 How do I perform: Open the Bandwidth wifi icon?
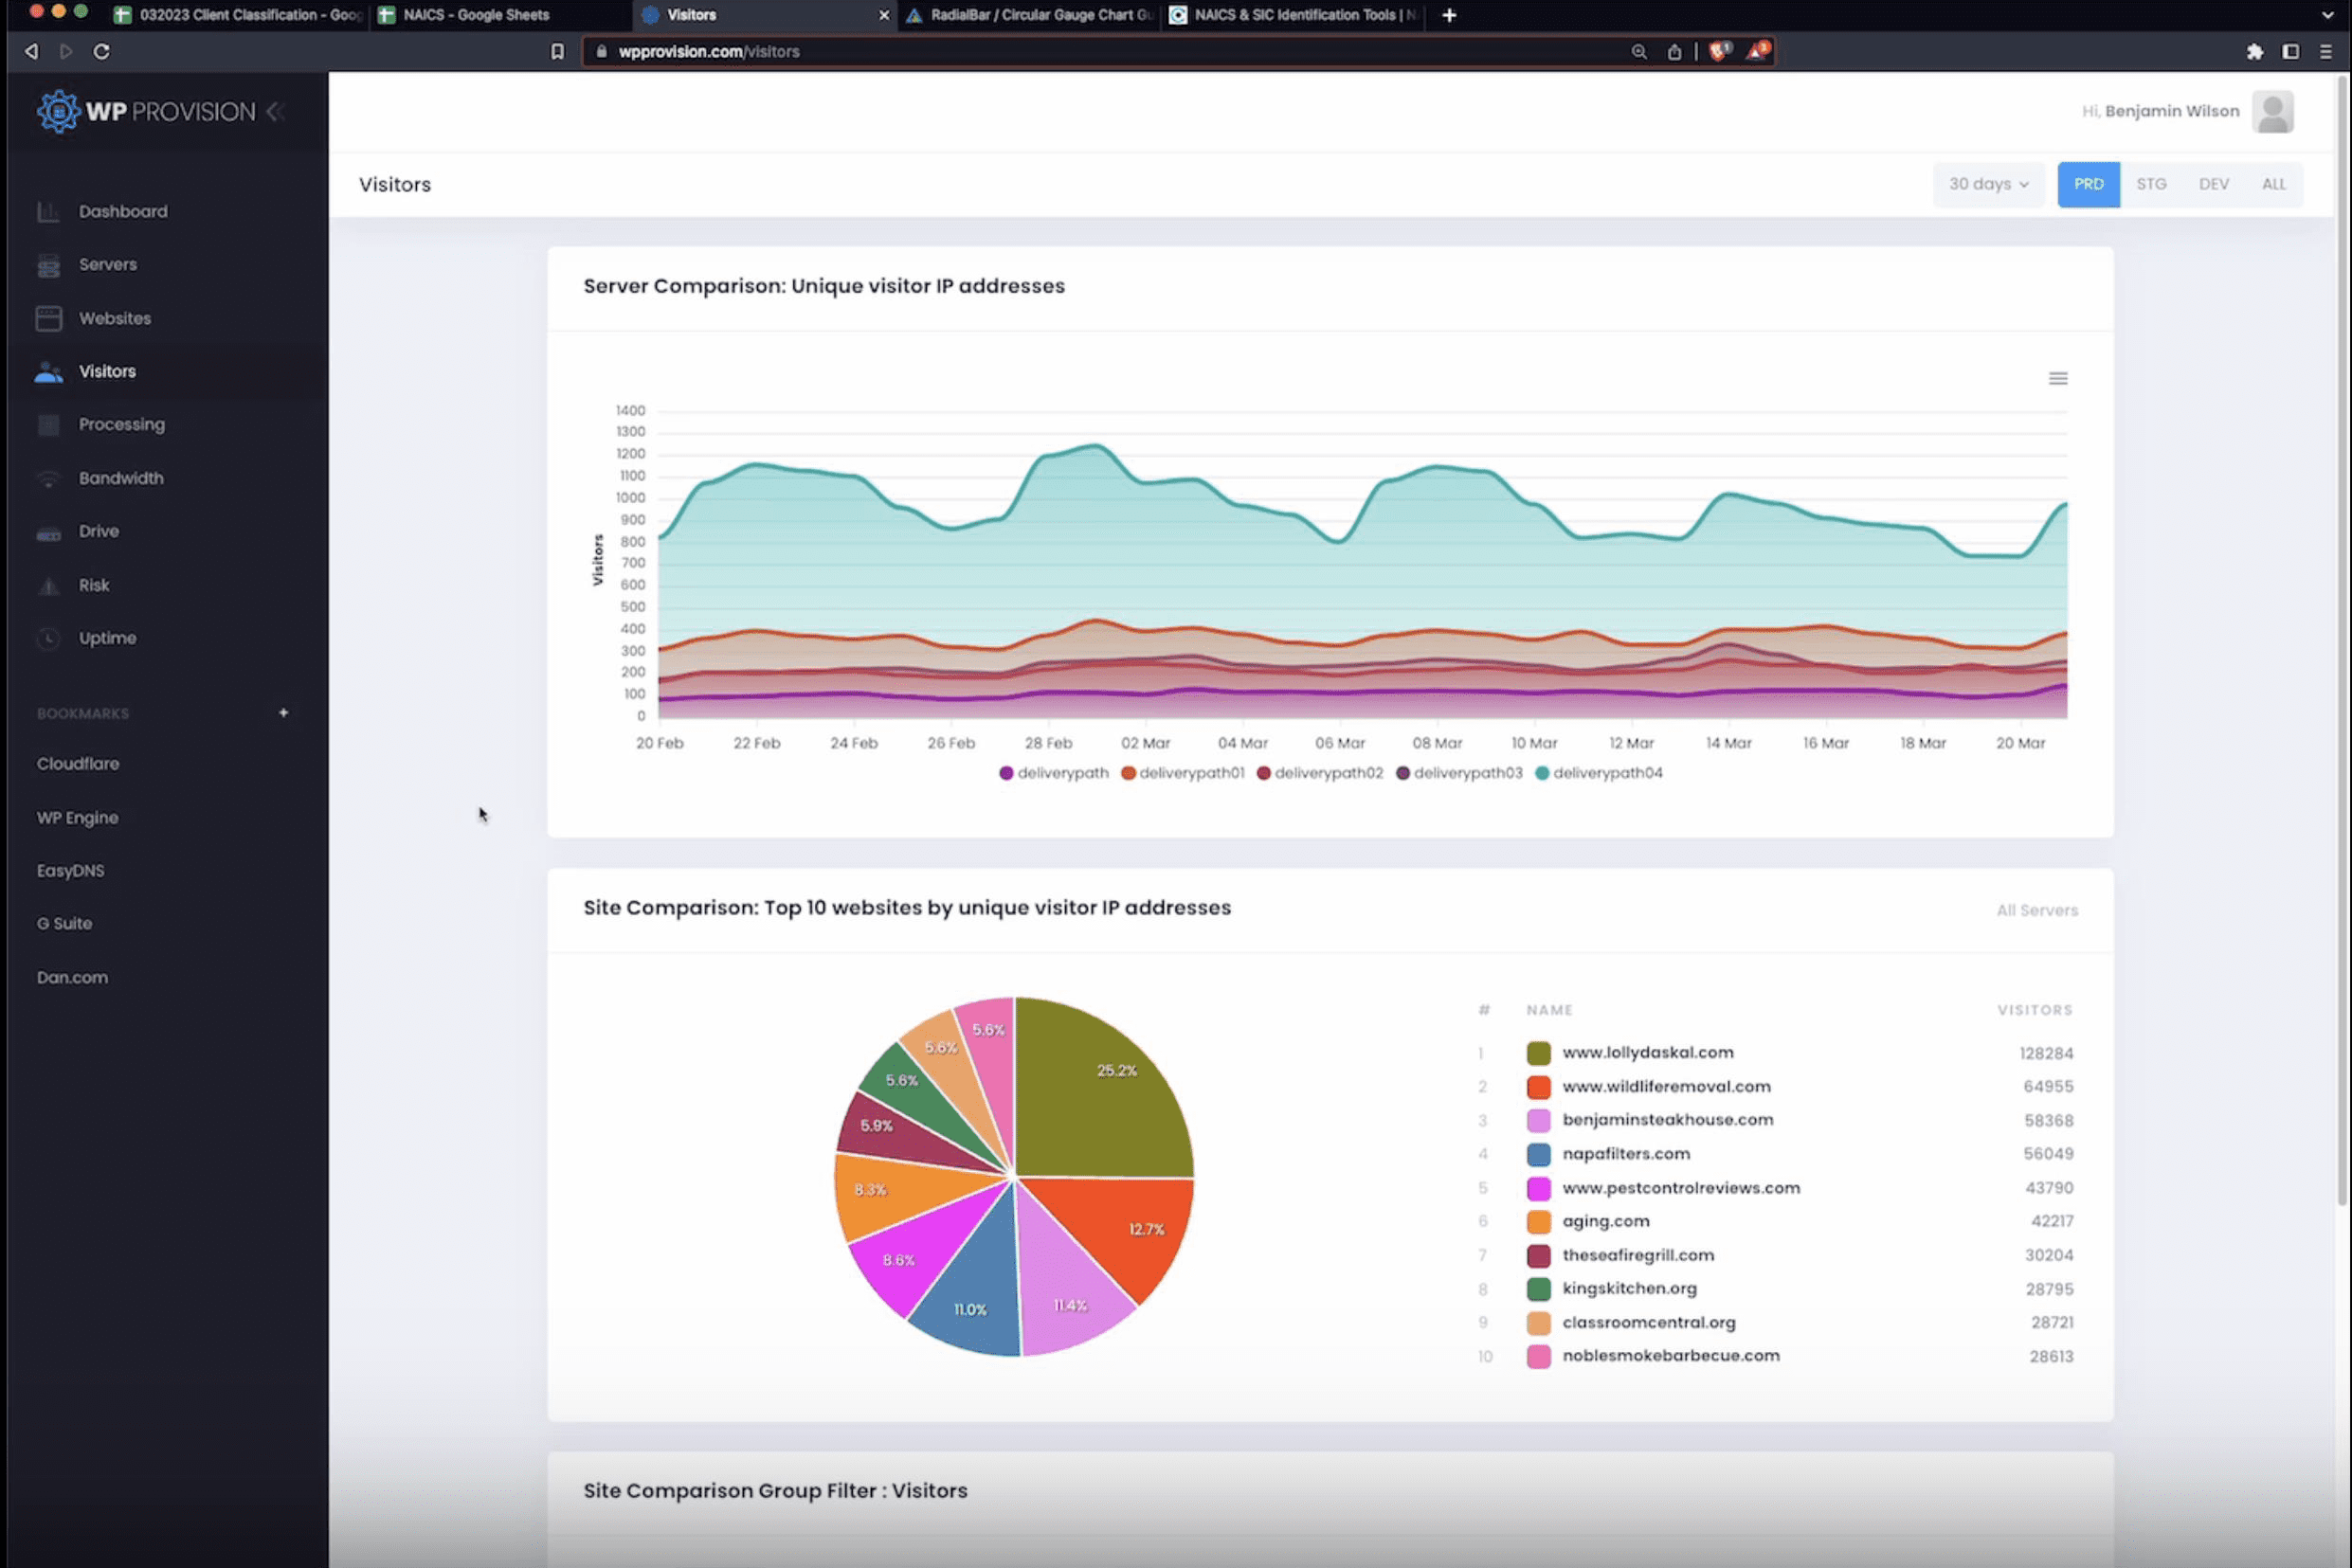coord(48,479)
